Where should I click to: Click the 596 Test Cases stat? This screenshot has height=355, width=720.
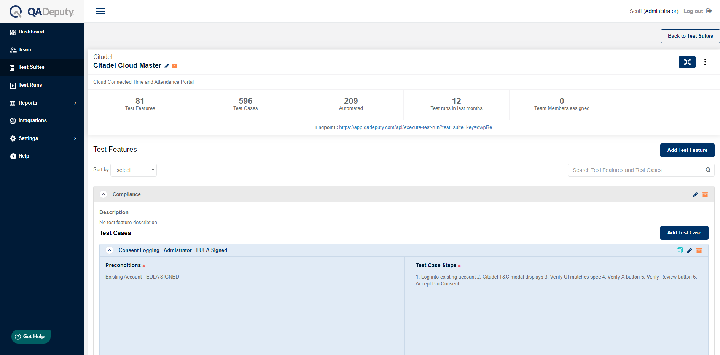245,104
